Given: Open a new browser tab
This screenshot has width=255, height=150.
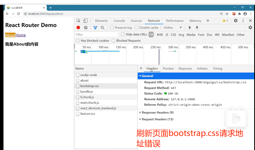Looking at the screenshot, I should (x=50, y=8).
